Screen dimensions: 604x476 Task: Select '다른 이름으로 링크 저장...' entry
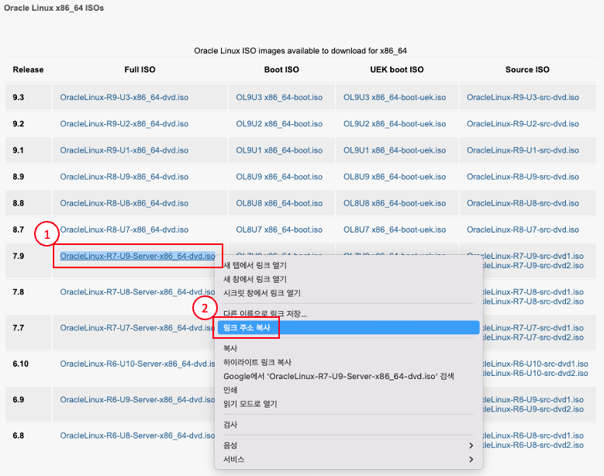[265, 314]
